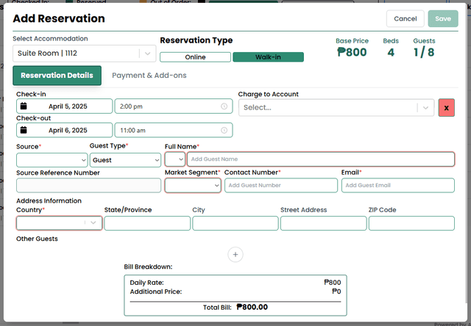The image size is (471, 326).
Task: Clear Charge to Account with red X
Action: [446, 107]
